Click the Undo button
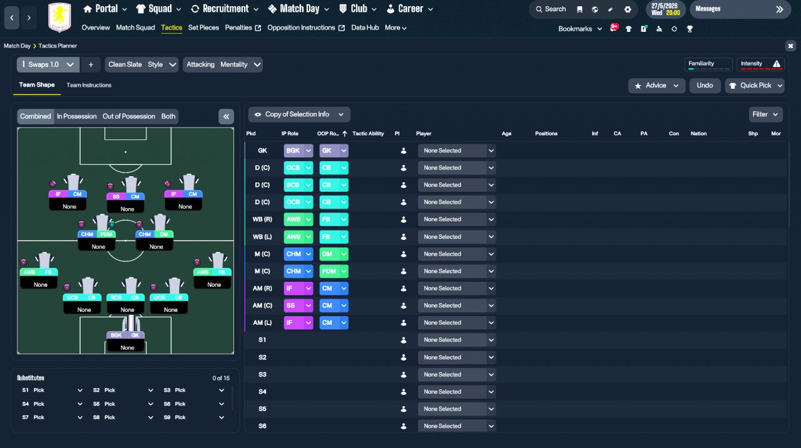Screen dimensions: 801x448 coord(705,86)
